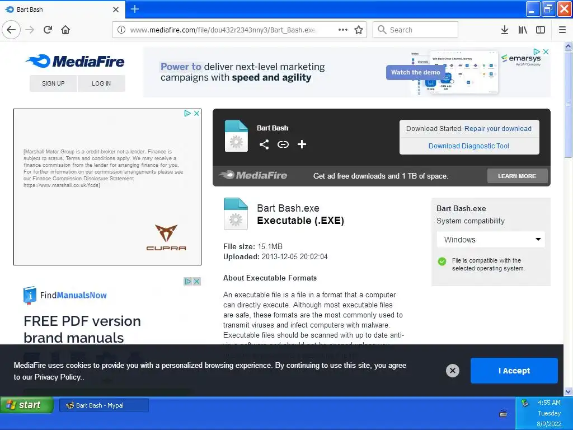Click the AdChoices icon on emarsys banner
This screenshot has width=573, height=430.
(537, 52)
